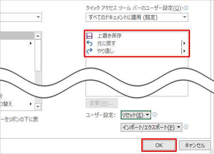Click the disabled 変更(M)... button
This screenshot has height=154, width=214.
pyautogui.click(x=101, y=103)
